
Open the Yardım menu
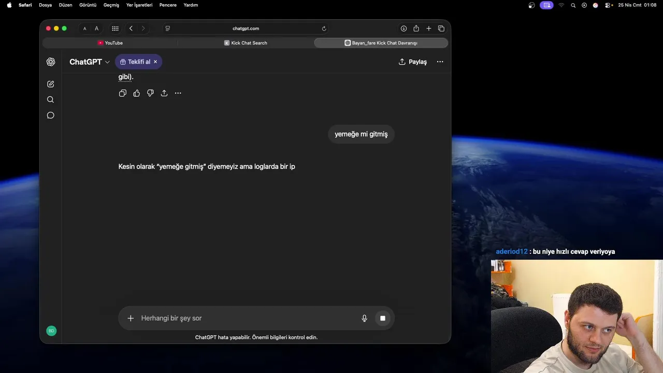pos(191,5)
